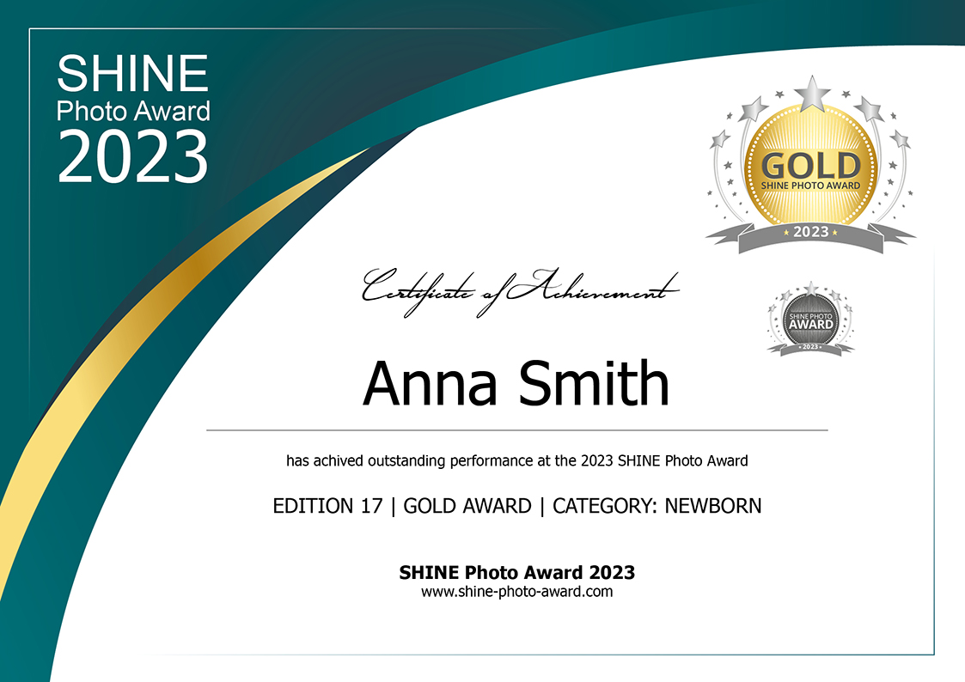Viewport: 965px width, 682px height.
Task: Click the horizontal line under Anna Smith
Action: coord(516,429)
